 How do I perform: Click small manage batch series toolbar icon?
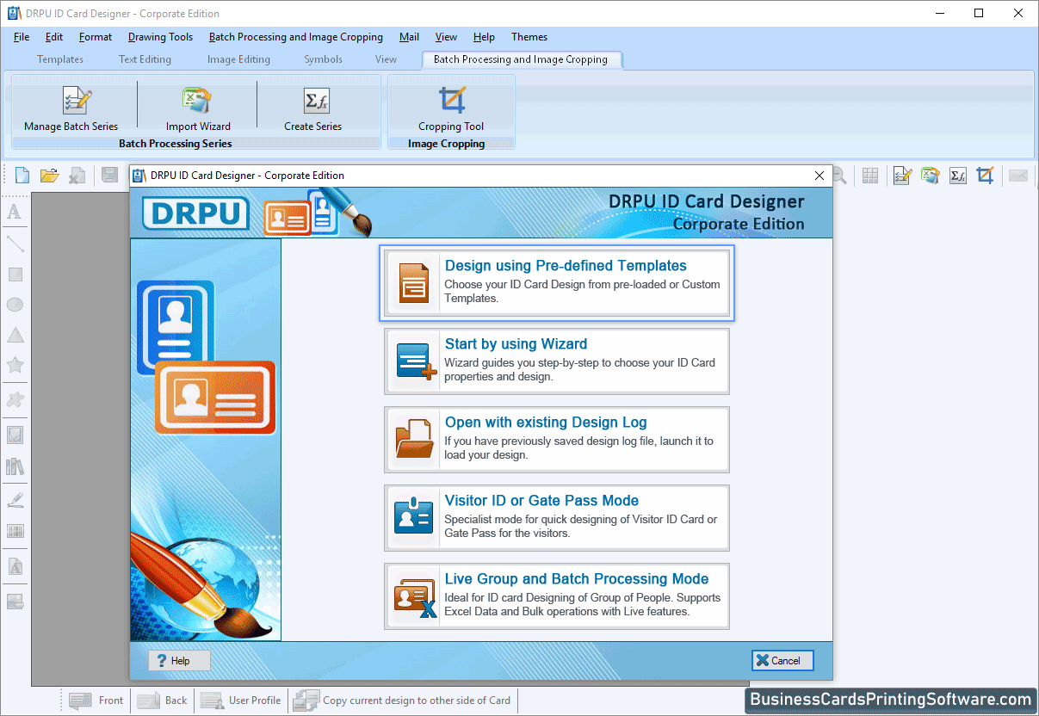[x=901, y=176]
